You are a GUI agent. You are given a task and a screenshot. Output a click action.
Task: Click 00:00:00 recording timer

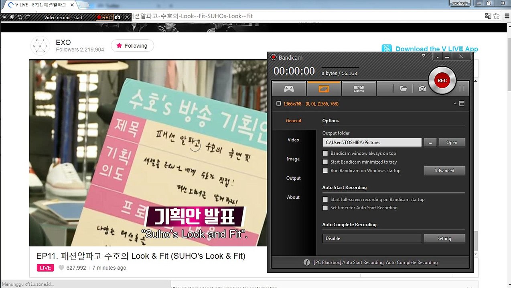(x=294, y=71)
